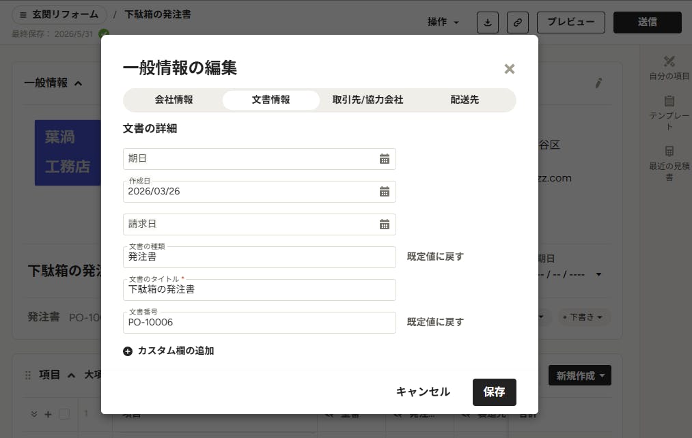692x438 pixels.
Task: Click the copy link icon button
Action: 518,22
